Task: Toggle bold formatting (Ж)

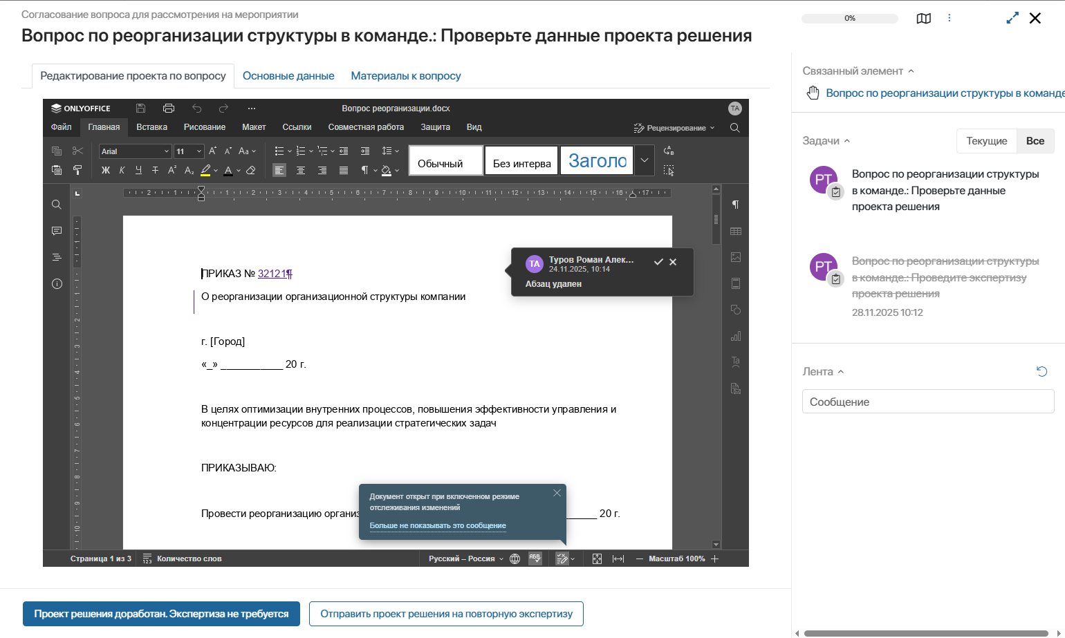Action: [x=106, y=170]
